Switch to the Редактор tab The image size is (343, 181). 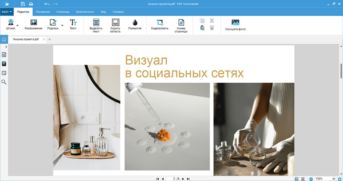click(23, 12)
